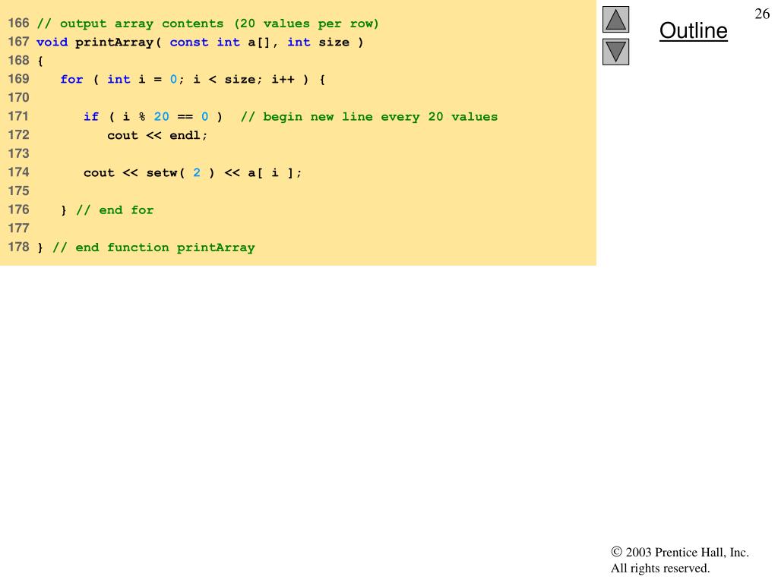Click line number 175
The width and height of the screenshot is (778, 583).
point(18,191)
